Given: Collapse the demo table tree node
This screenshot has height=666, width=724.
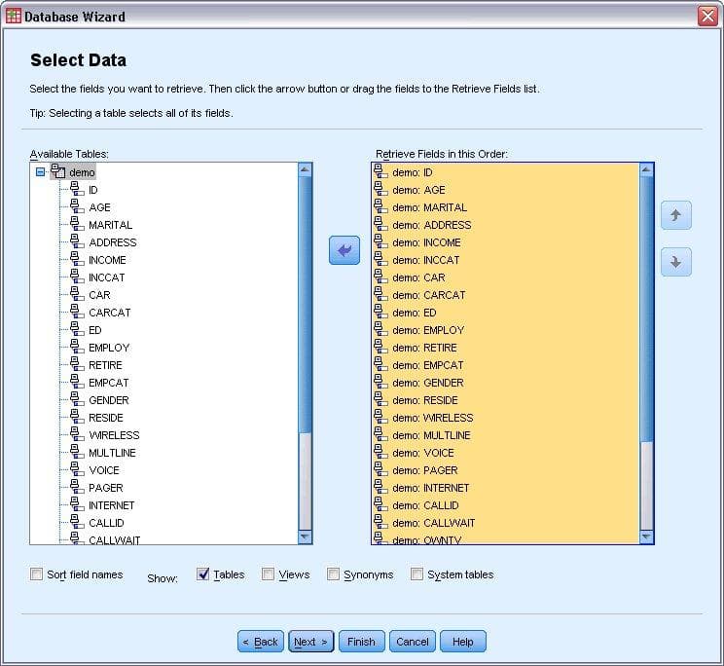Looking at the screenshot, I should pyautogui.click(x=41, y=172).
